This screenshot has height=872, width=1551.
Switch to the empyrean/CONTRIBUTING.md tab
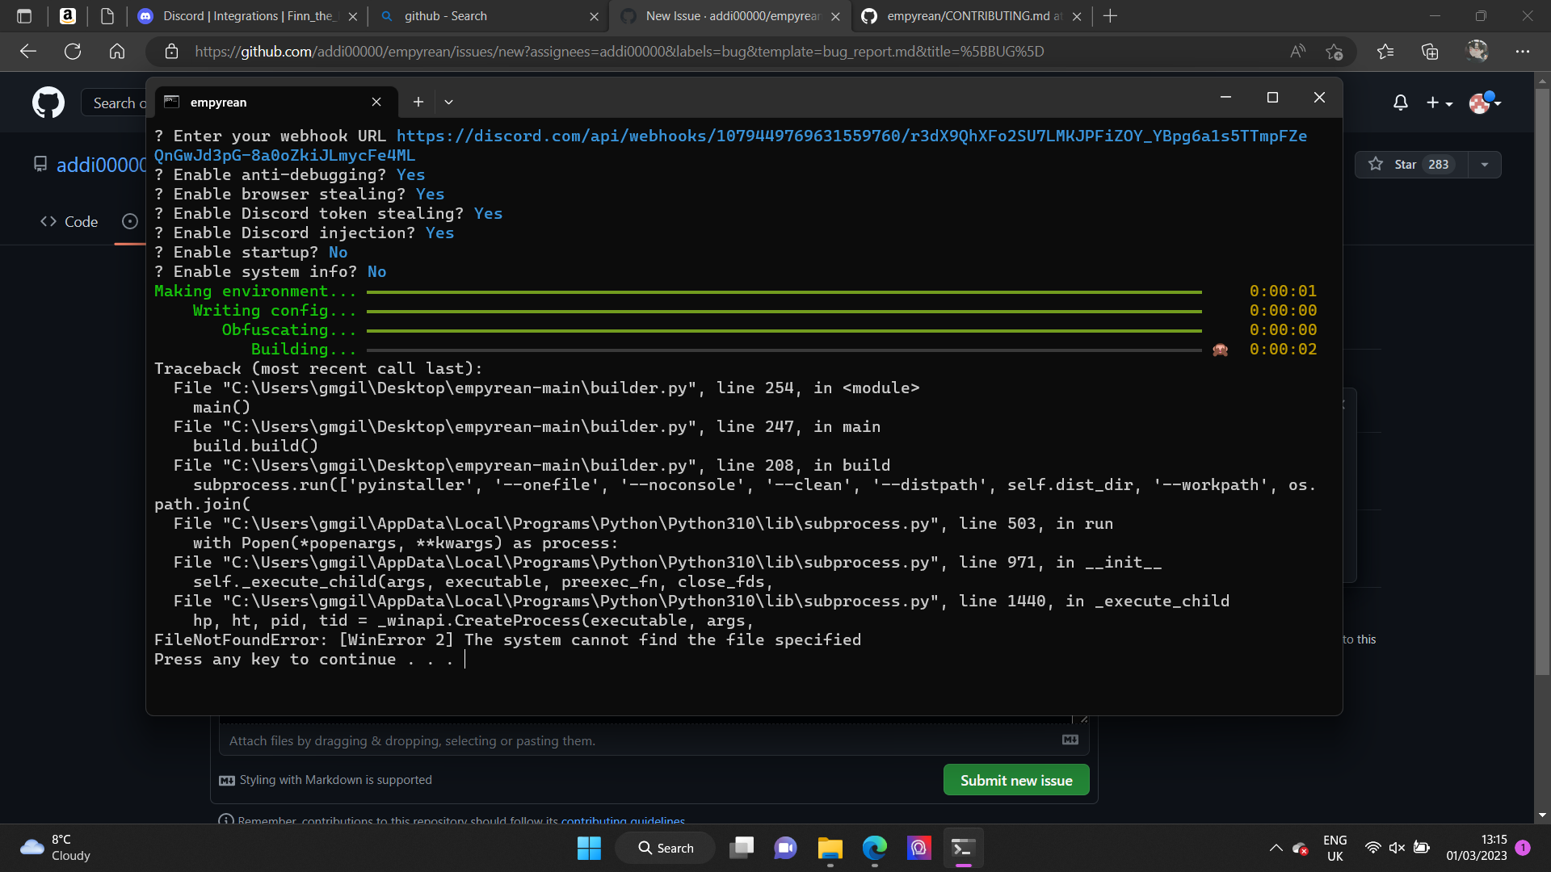click(969, 16)
